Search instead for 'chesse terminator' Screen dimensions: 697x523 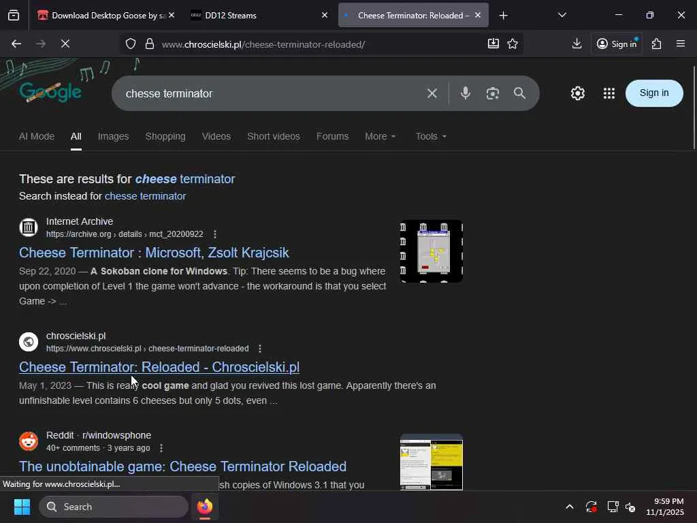pyautogui.click(x=145, y=196)
